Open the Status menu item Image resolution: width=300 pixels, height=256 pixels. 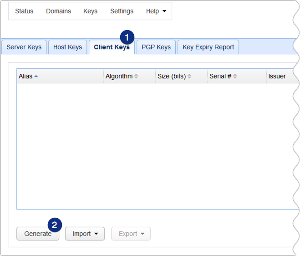click(24, 11)
